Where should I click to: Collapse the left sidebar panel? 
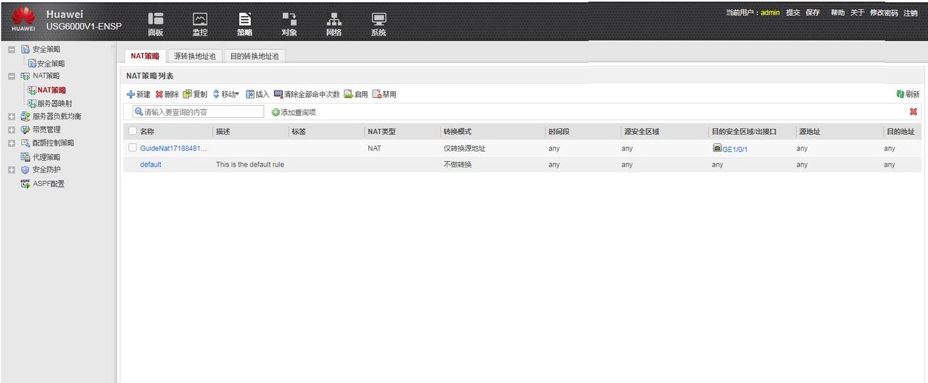[112, 48]
